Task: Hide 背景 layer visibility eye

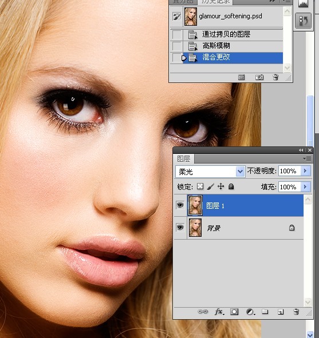Action: click(180, 228)
